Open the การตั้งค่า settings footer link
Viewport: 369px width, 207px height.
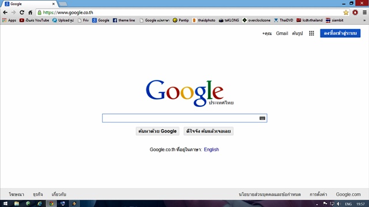click(318, 194)
